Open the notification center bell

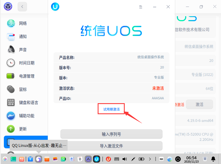pos(213,159)
